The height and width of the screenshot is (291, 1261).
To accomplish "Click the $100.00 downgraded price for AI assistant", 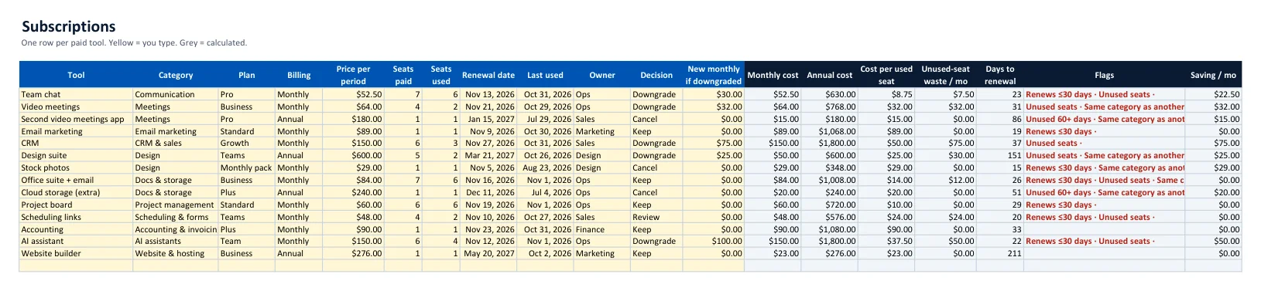I will (713, 241).
